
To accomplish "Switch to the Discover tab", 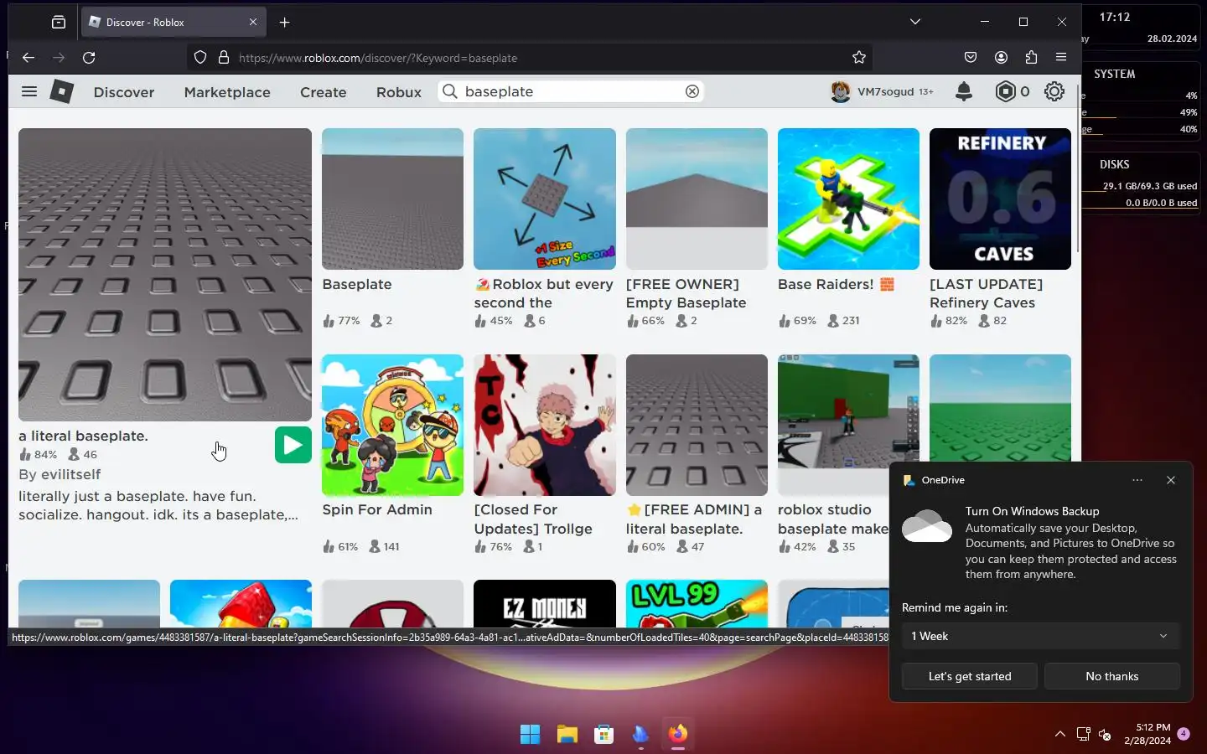I will point(124,92).
